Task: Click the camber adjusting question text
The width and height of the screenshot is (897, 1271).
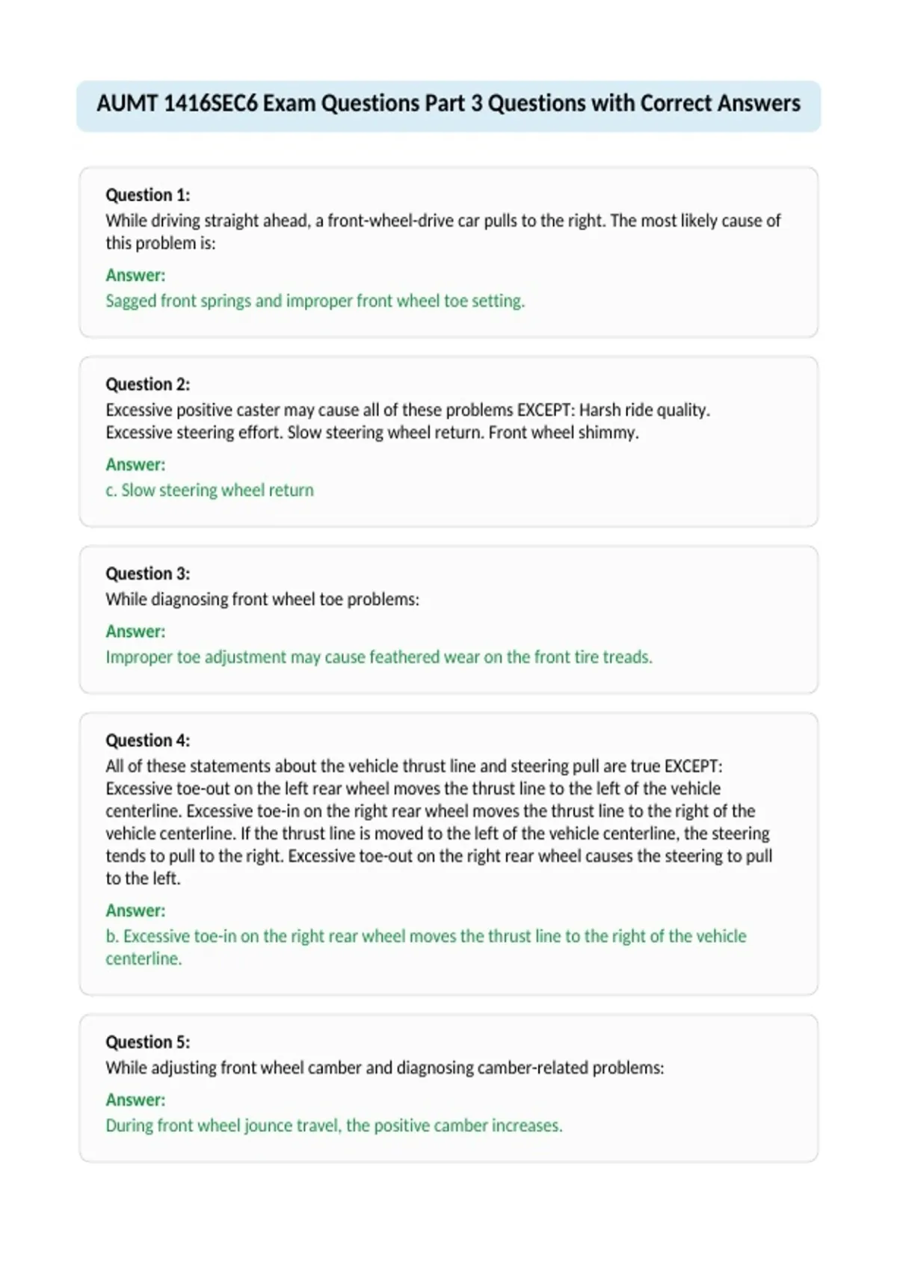Action: (384, 1067)
